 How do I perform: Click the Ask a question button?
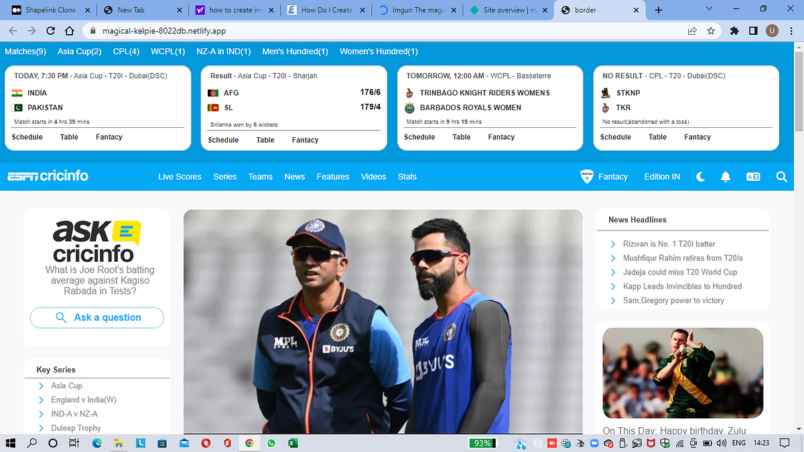point(96,318)
